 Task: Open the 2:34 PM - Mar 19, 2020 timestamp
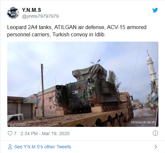45,134
